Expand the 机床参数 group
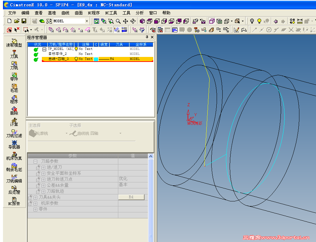Viewport: 316px width, 242px height. coord(36,203)
